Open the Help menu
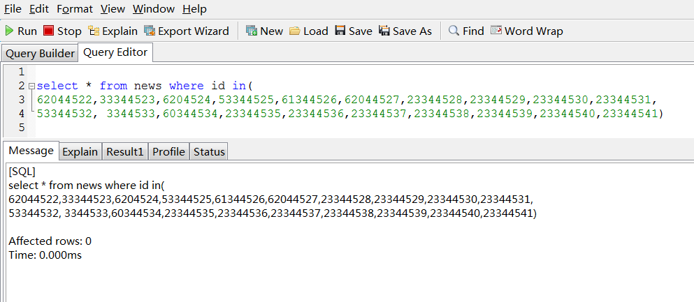Screen dimensions: 694x302 [x=194, y=9]
